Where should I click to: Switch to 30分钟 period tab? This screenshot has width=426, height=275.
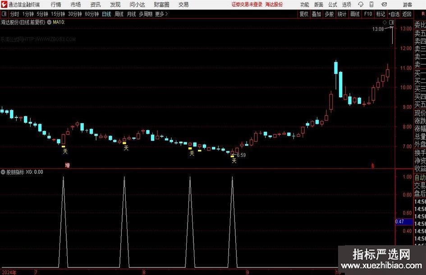75,14
